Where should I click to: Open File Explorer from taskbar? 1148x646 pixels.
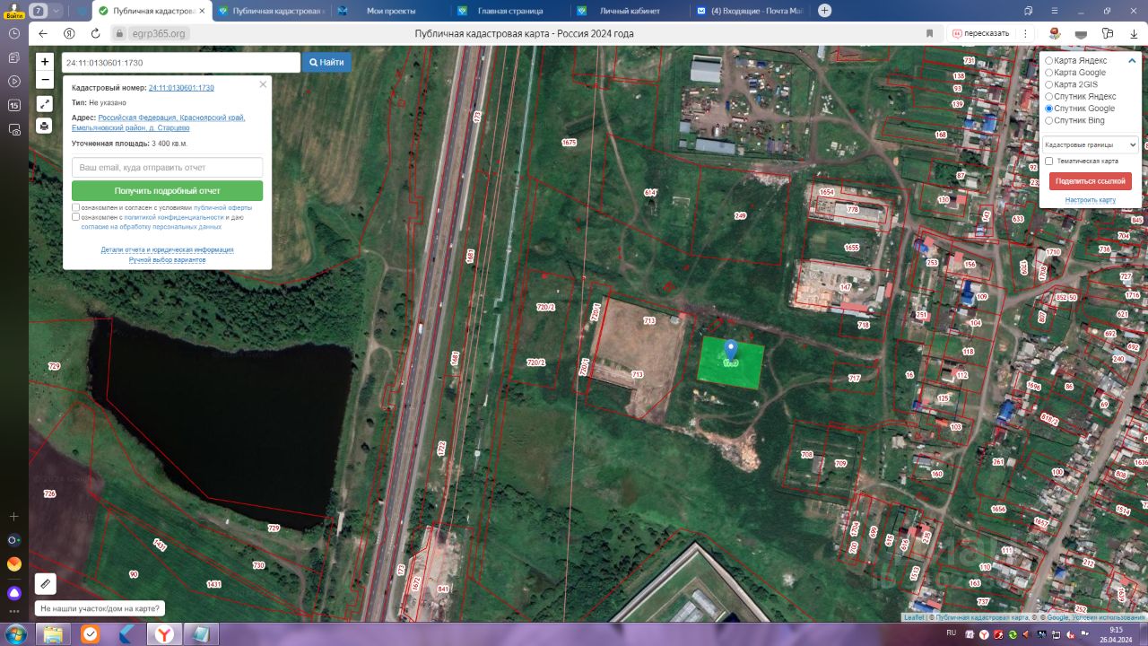53,634
